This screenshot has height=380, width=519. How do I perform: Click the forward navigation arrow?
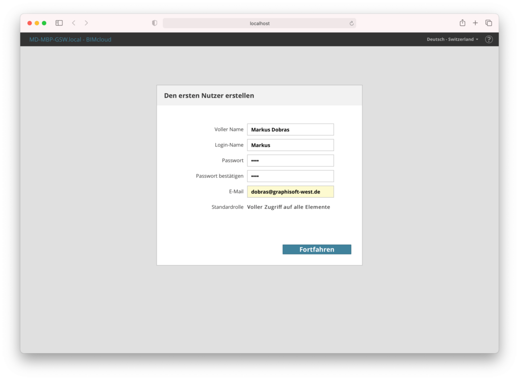86,23
